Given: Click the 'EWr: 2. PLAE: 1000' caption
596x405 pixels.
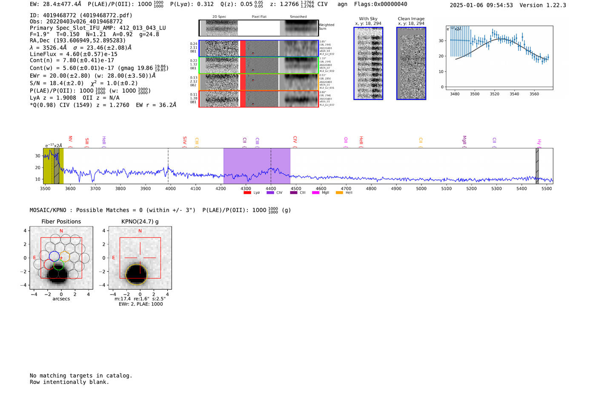Looking at the screenshot, I should tap(140, 304).
